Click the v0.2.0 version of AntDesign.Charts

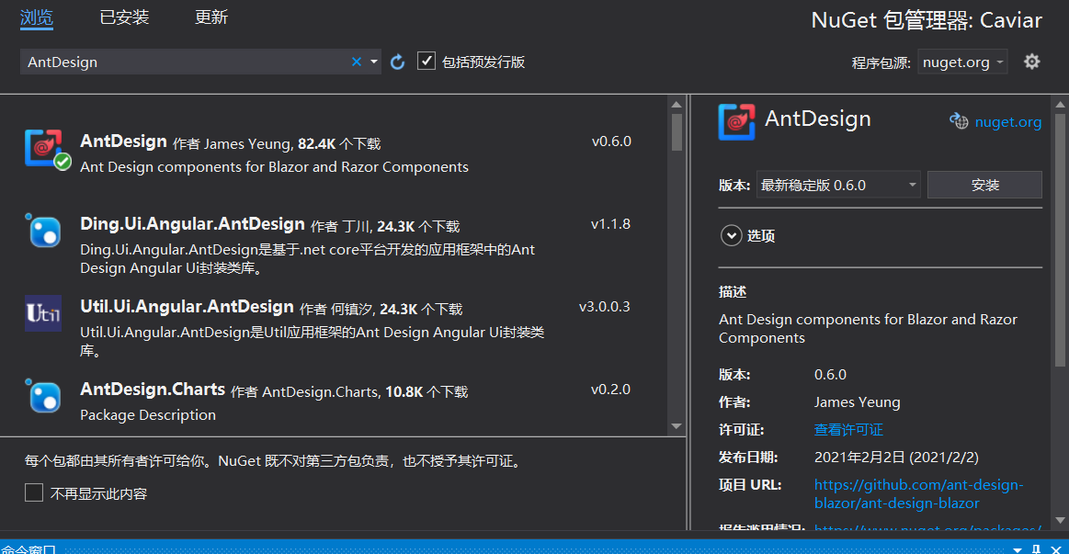[611, 390]
